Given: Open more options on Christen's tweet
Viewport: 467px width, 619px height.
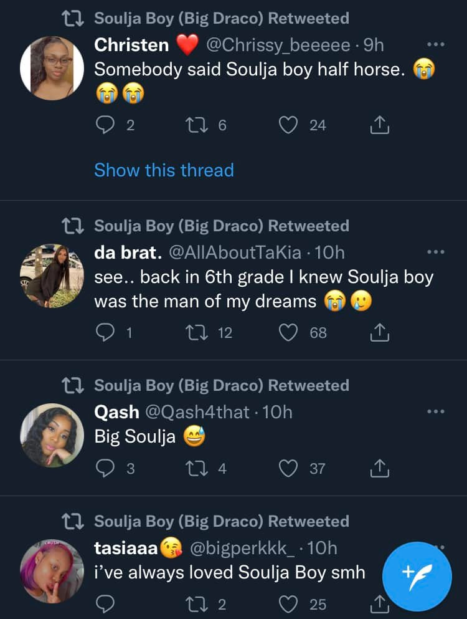Looking at the screenshot, I should coord(435,45).
